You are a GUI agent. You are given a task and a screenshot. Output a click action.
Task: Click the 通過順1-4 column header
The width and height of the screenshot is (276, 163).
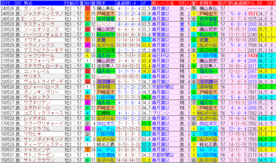point(128,3)
